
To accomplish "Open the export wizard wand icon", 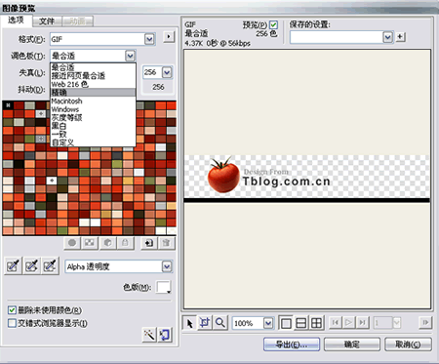I will tap(149, 335).
